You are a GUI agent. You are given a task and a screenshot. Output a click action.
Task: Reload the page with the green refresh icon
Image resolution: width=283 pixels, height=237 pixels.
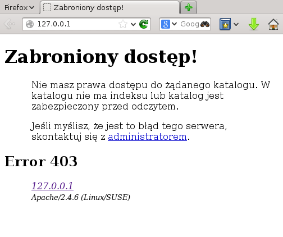(144, 24)
